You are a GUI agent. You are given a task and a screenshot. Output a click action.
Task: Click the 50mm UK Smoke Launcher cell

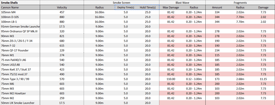pos(20,103)
